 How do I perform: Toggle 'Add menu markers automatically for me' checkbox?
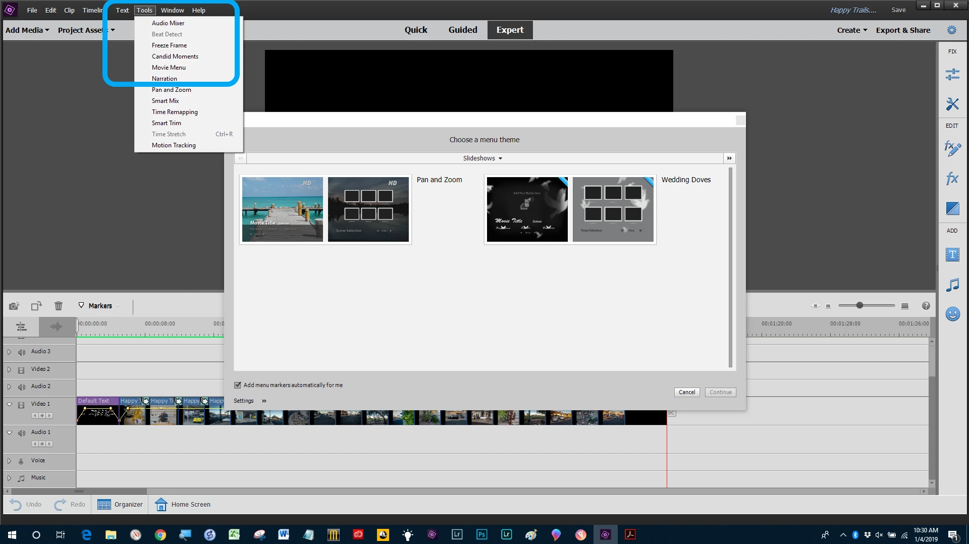238,385
